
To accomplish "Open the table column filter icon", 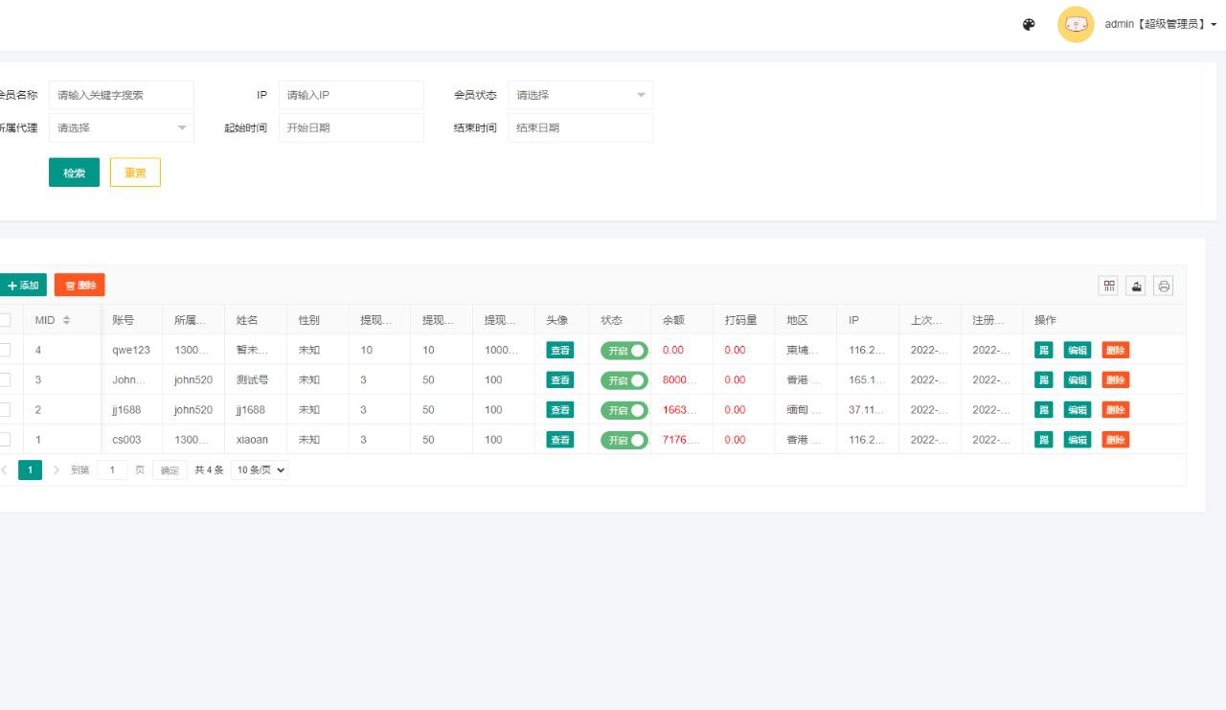I will coord(1108,286).
